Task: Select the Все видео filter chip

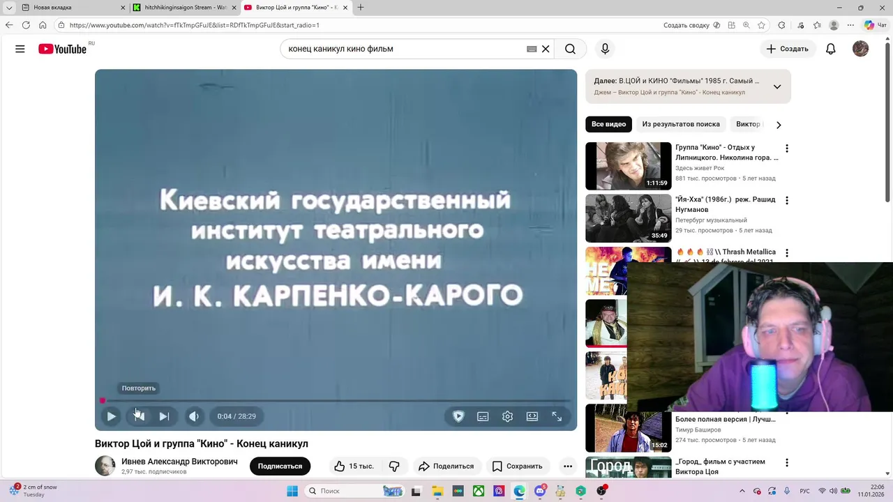Action: point(608,124)
